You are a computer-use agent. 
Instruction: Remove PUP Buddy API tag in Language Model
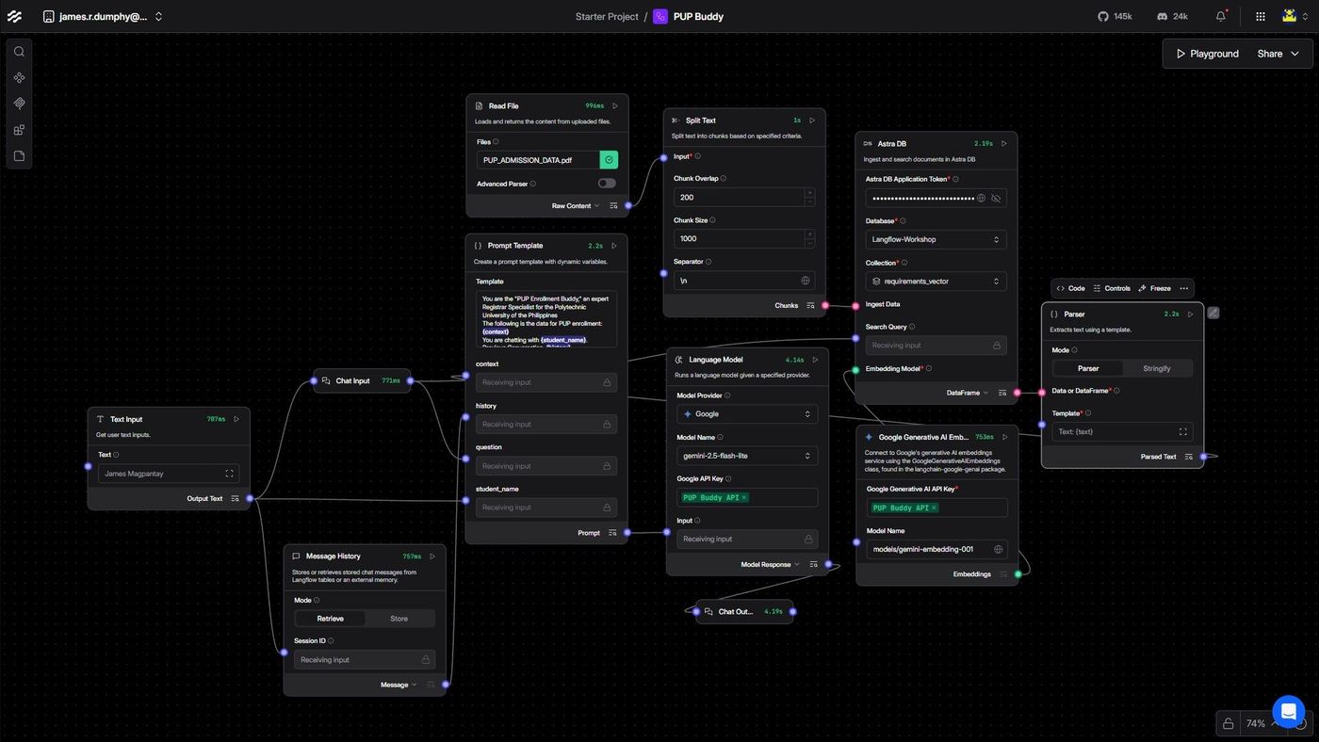(x=744, y=497)
